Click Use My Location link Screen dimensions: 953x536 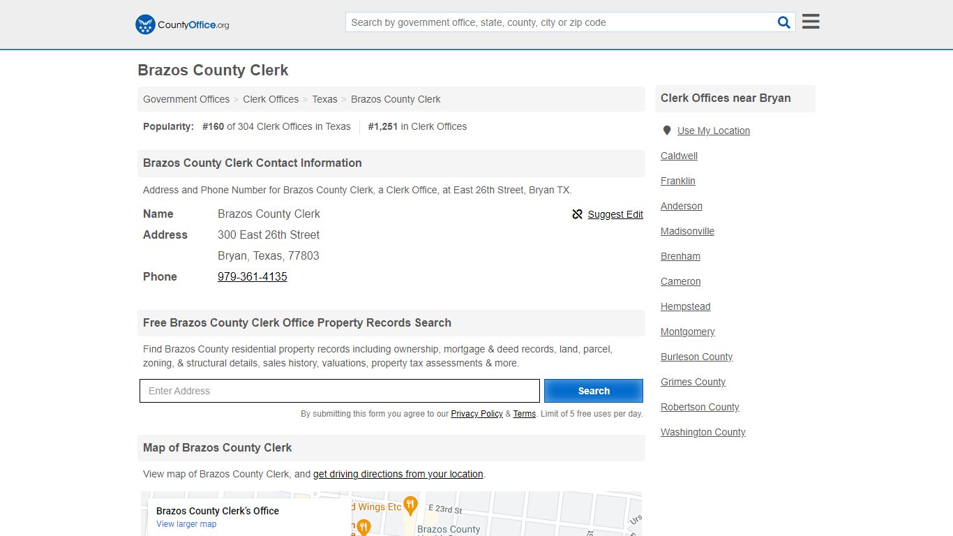click(714, 131)
